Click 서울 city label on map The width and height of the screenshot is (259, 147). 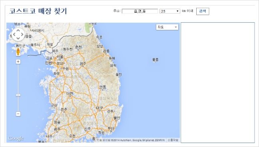click(x=60, y=57)
